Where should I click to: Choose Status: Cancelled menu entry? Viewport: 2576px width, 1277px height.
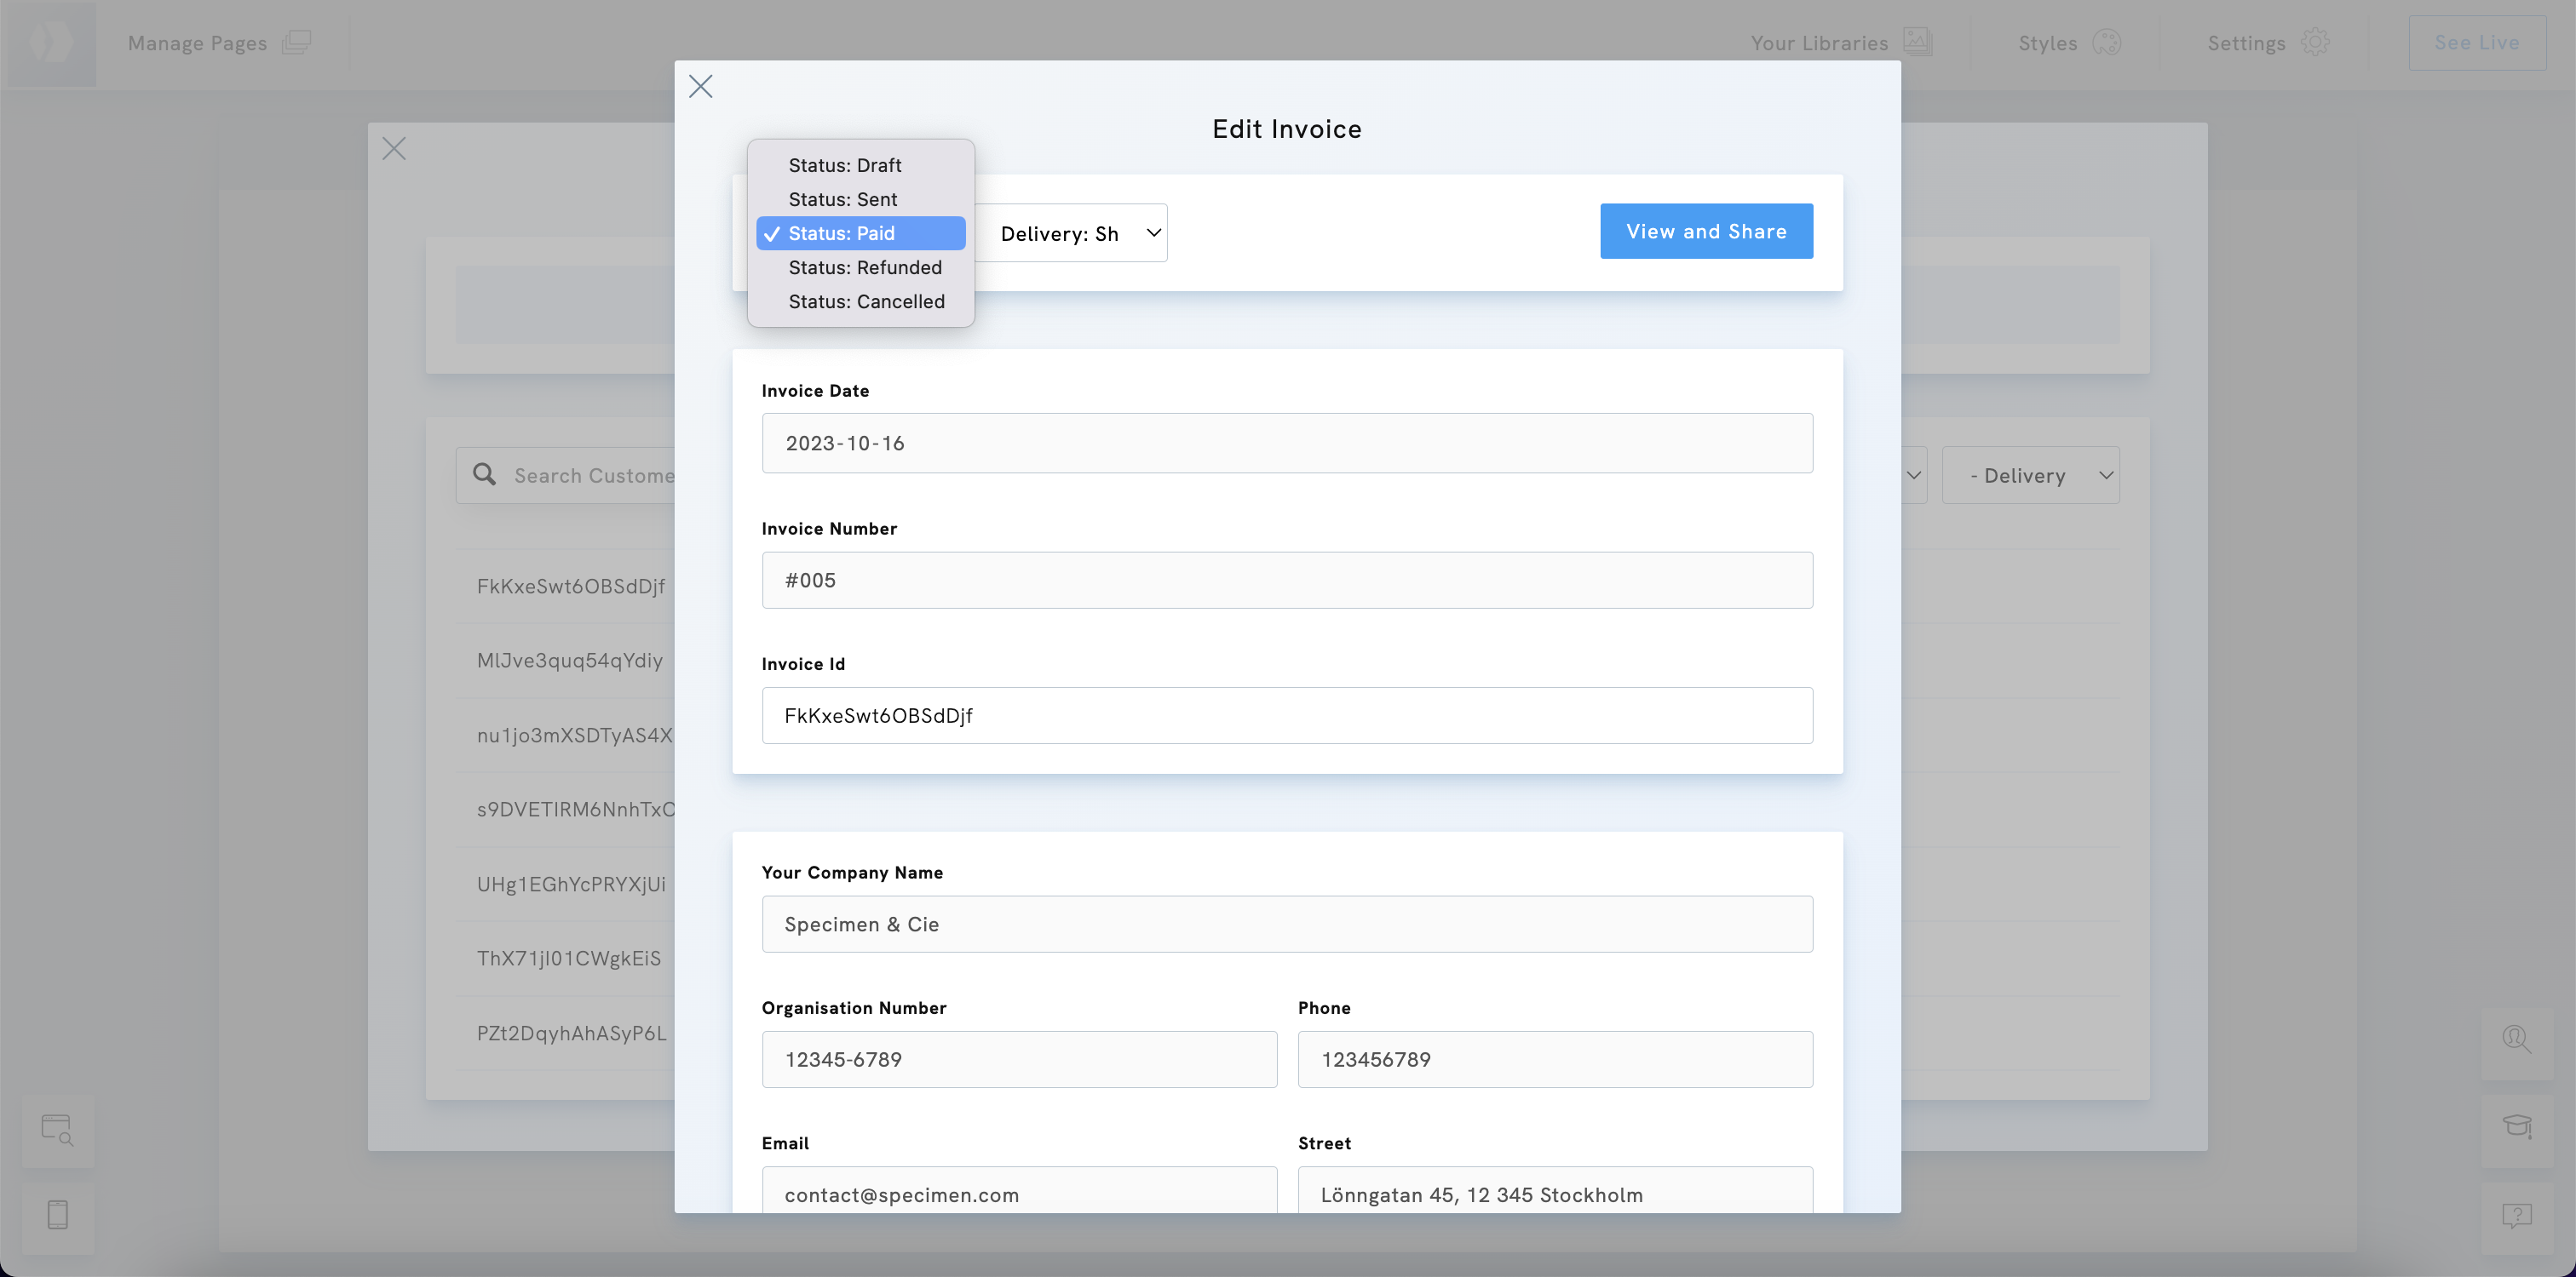pos(866,301)
